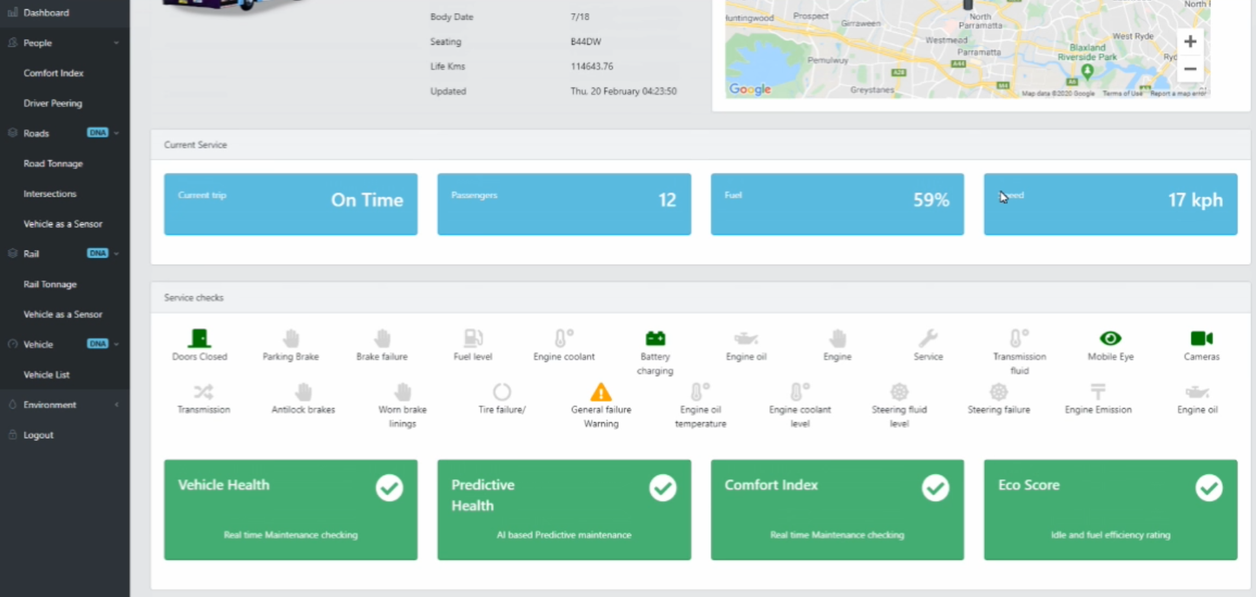
Task: Click the Doors Closed status icon
Action: 200,338
